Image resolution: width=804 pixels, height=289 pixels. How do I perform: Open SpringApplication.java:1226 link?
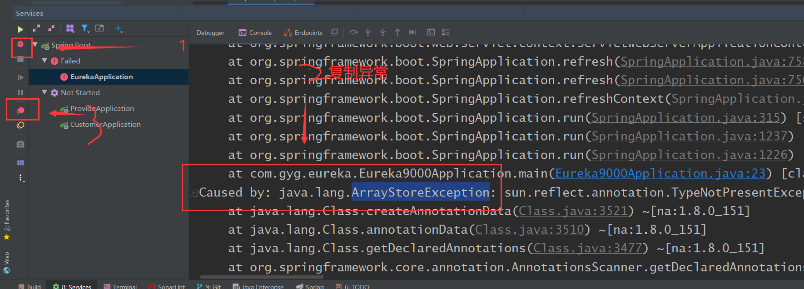[x=689, y=155]
